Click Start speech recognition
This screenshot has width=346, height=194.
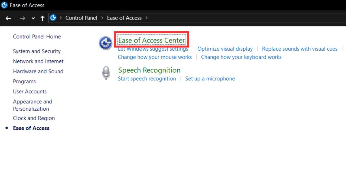(x=147, y=79)
